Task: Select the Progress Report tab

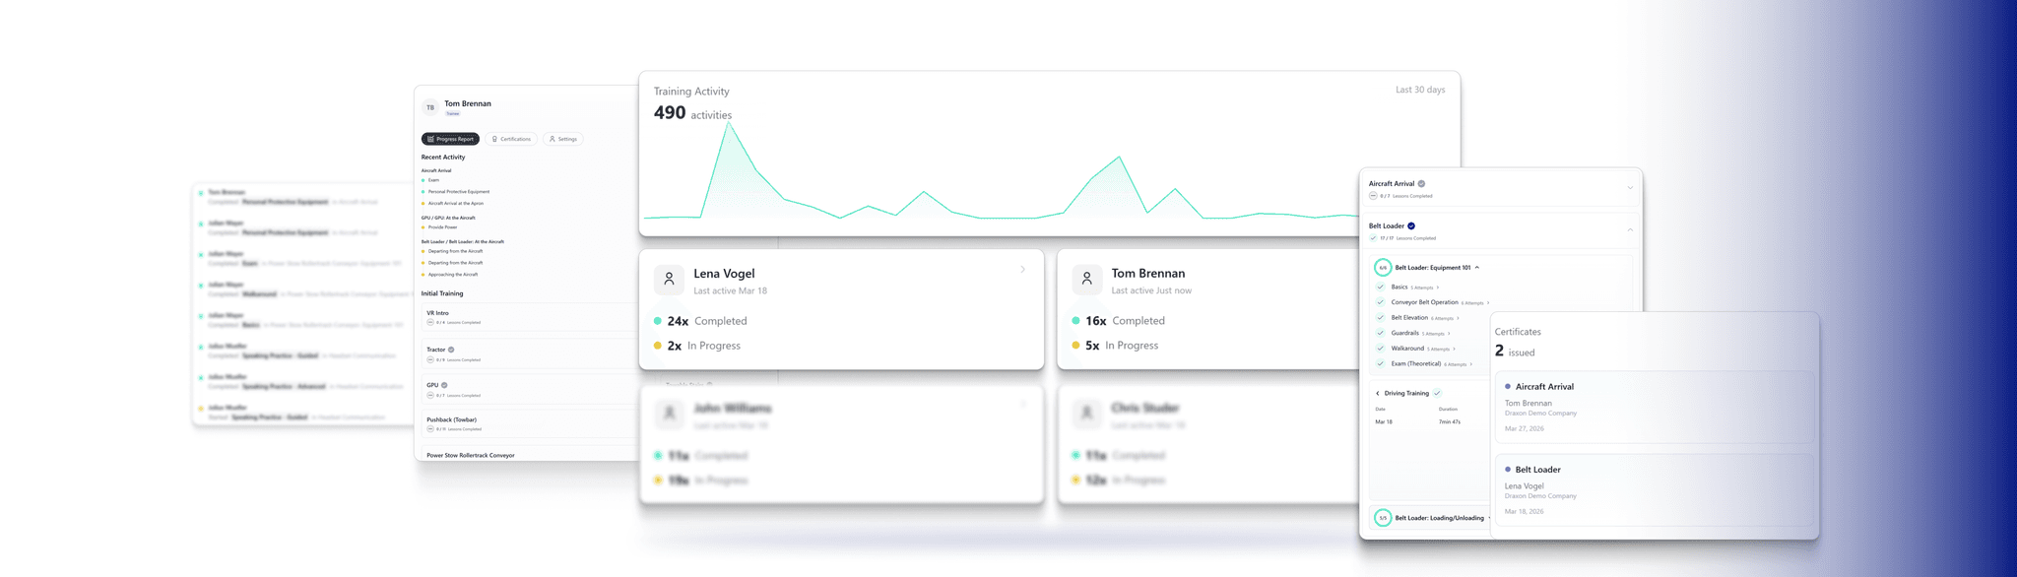Action: 450,139
